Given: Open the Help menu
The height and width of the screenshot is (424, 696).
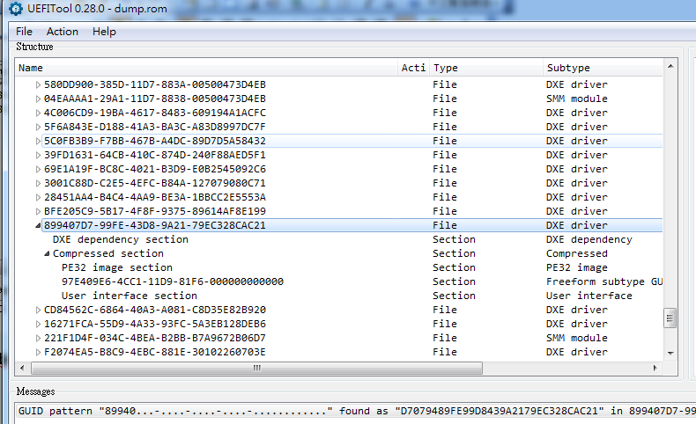Looking at the screenshot, I should point(104,32).
